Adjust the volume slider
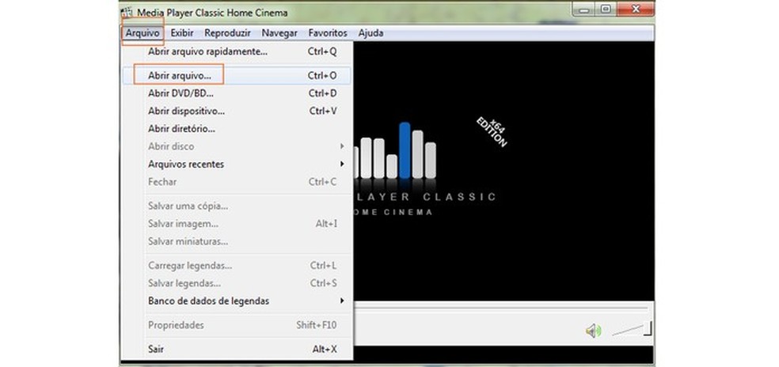Image resolution: width=779 pixels, height=367 pixels. pos(632,329)
